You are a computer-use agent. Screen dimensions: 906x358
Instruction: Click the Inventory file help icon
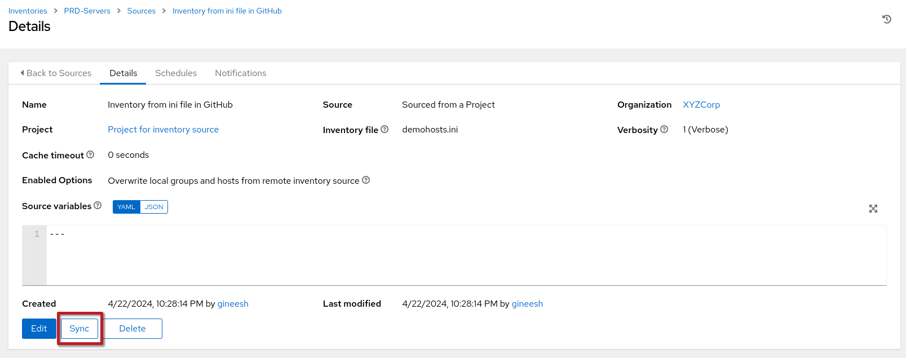[x=385, y=129]
